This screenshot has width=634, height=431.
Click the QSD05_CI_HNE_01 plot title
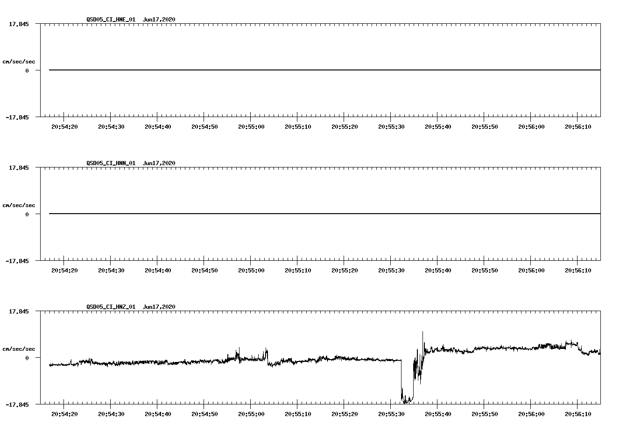(131, 20)
